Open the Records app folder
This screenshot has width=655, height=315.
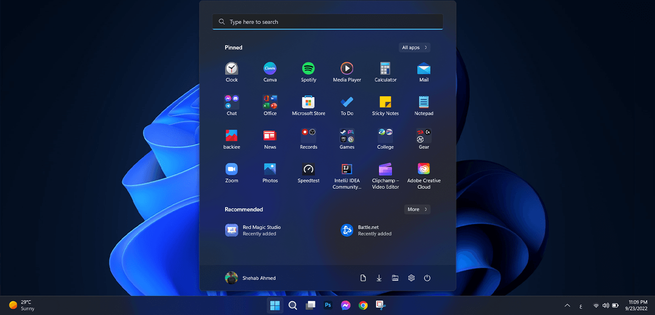tap(309, 139)
